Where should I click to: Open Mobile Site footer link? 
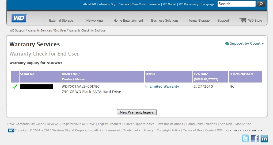[243, 124]
